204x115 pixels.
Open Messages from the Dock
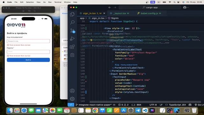(31, 111)
